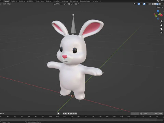Toggle X-ray mode button

point(150,4)
